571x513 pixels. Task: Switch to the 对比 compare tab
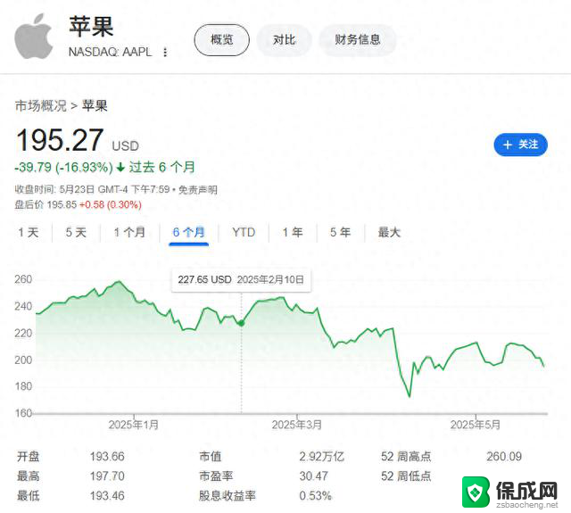point(284,39)
